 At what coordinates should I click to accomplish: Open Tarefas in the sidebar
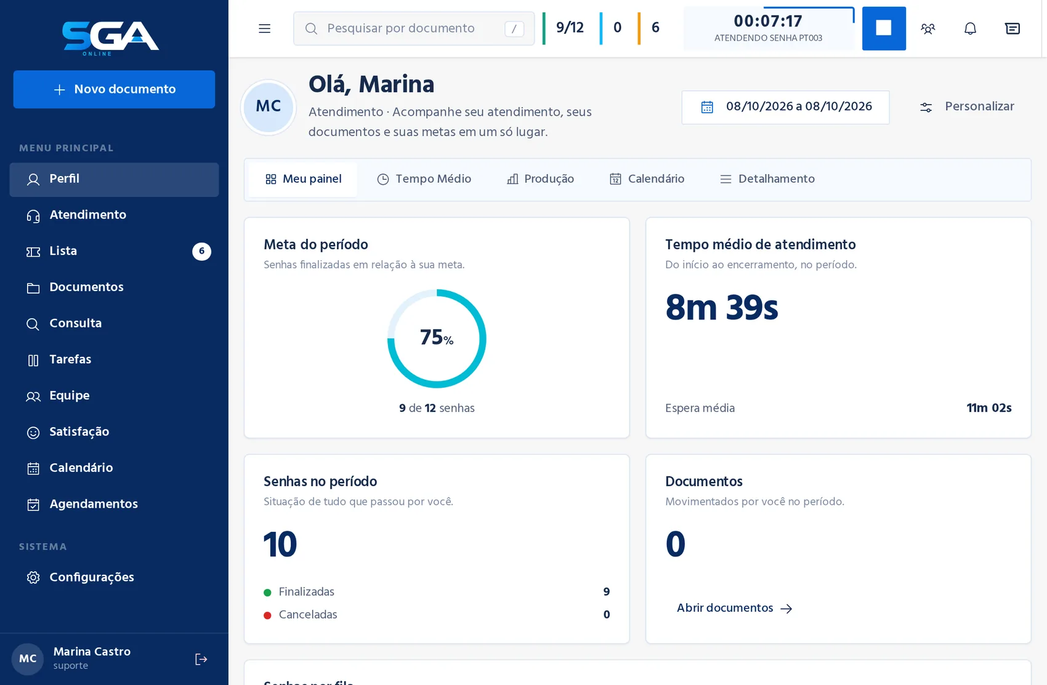tap(114, 359)
